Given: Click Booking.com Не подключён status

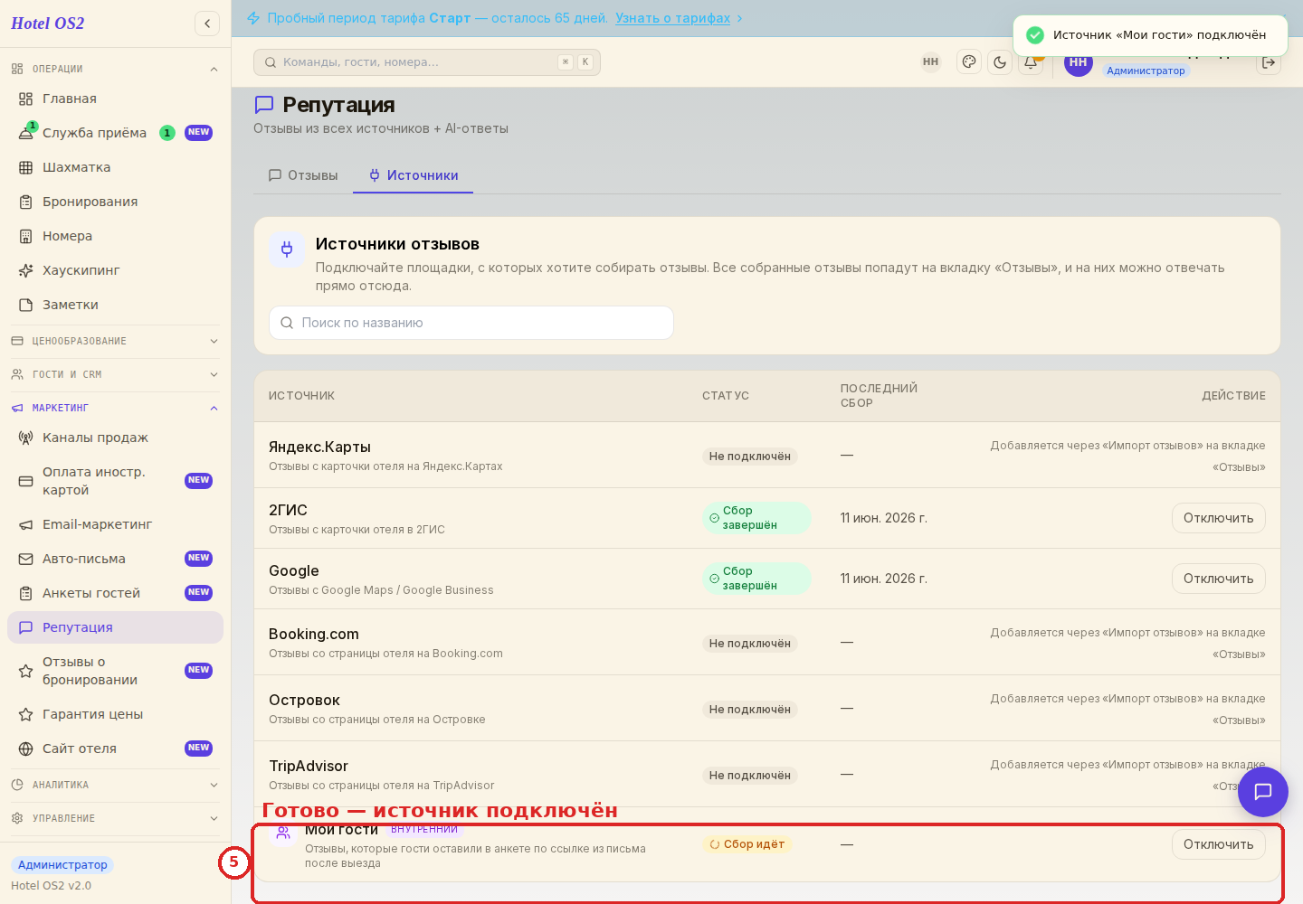Looking at the screenshot, I should pyautogui.click(x=750, y=644).
